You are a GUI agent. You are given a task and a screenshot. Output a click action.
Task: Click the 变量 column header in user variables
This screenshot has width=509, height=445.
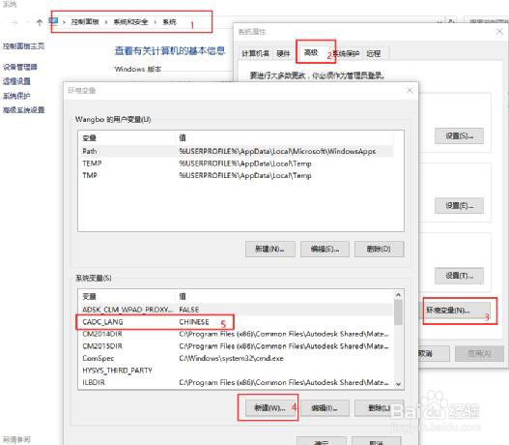[127, 137]
